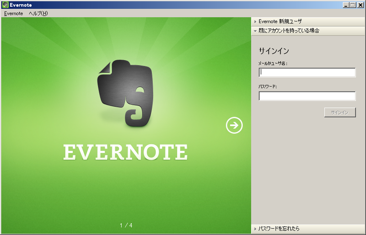The height and width of the screenshot is (235, 366).
Task: Click the next slide arrow icon
Action: [234, 125]
